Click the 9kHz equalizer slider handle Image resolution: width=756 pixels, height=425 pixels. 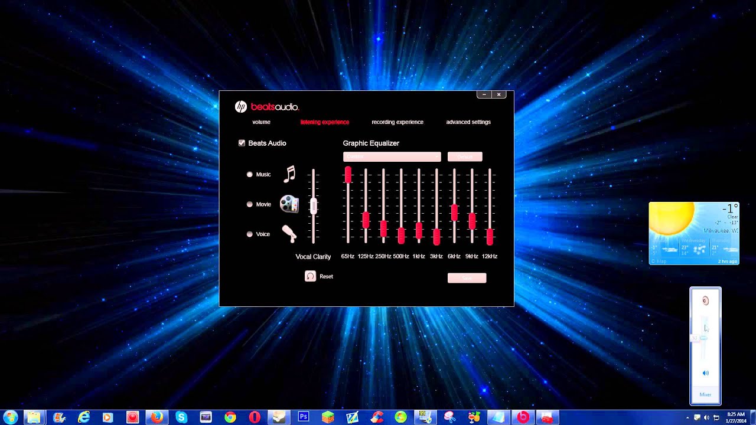472,221
